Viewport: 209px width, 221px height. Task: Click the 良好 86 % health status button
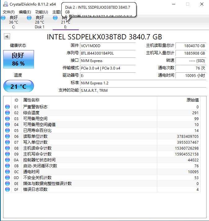[x=19, y=59]
